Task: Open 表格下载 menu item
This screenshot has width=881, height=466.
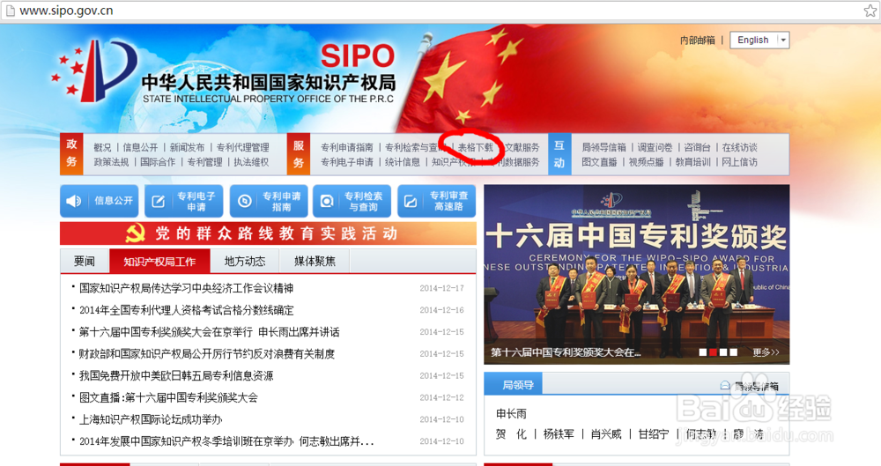Action: (x=476, y=147)
